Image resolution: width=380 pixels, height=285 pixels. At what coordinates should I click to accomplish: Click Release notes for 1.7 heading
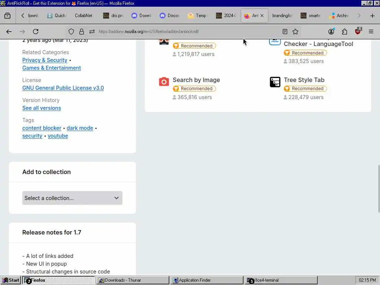click(52, 232)
